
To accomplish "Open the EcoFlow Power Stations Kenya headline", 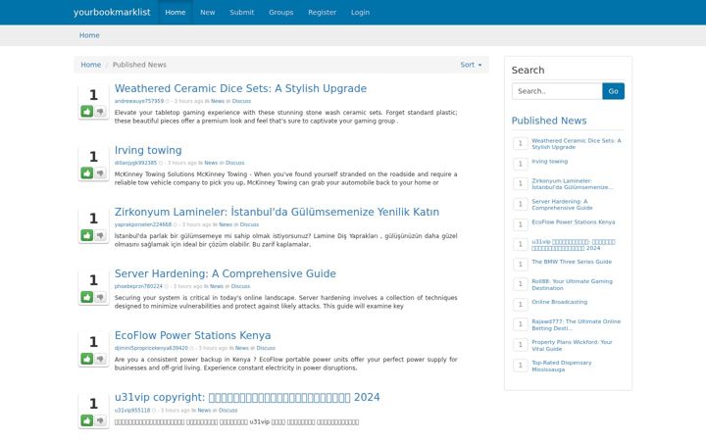I will click(x=193, y=335).
